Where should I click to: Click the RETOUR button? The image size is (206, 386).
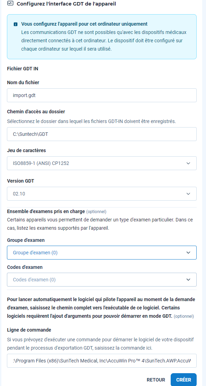[156, 380]
